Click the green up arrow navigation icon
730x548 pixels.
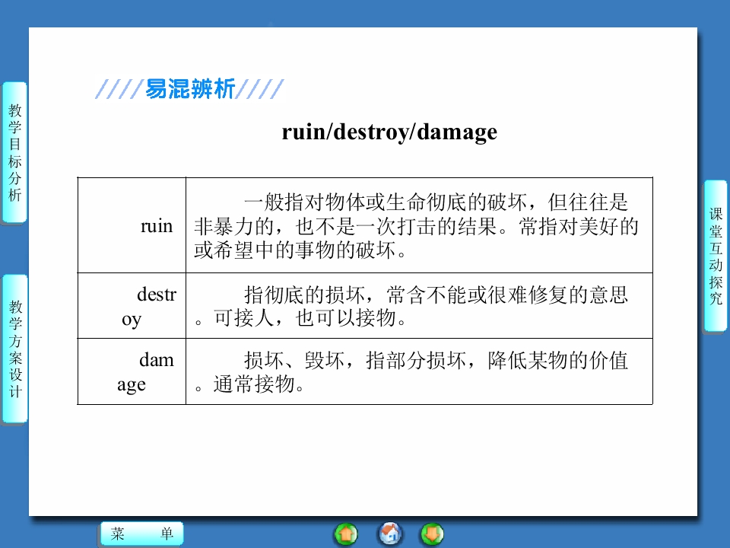click(x=346, y=534)
